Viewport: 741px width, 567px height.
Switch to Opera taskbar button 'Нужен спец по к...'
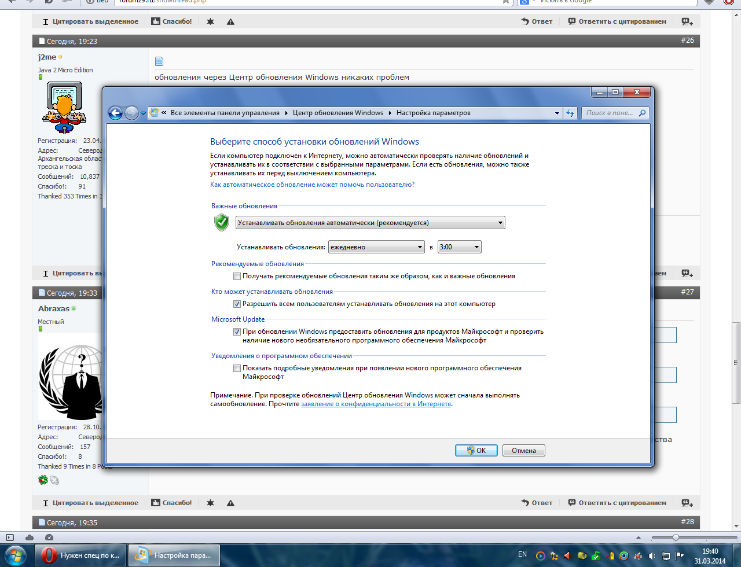point(80,555)
